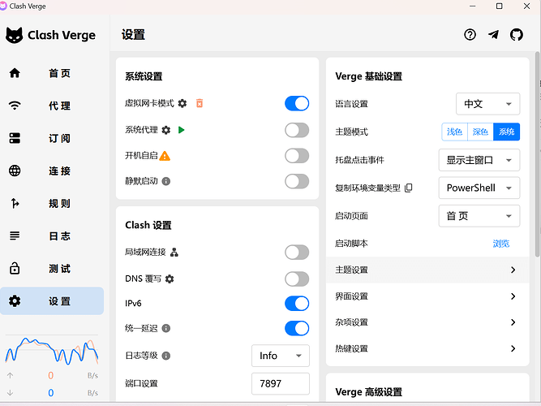Click the traffic graph in the sidebar
Viewport: 541px width, 406px height.
pyautogui.click(x=52, y=351)
